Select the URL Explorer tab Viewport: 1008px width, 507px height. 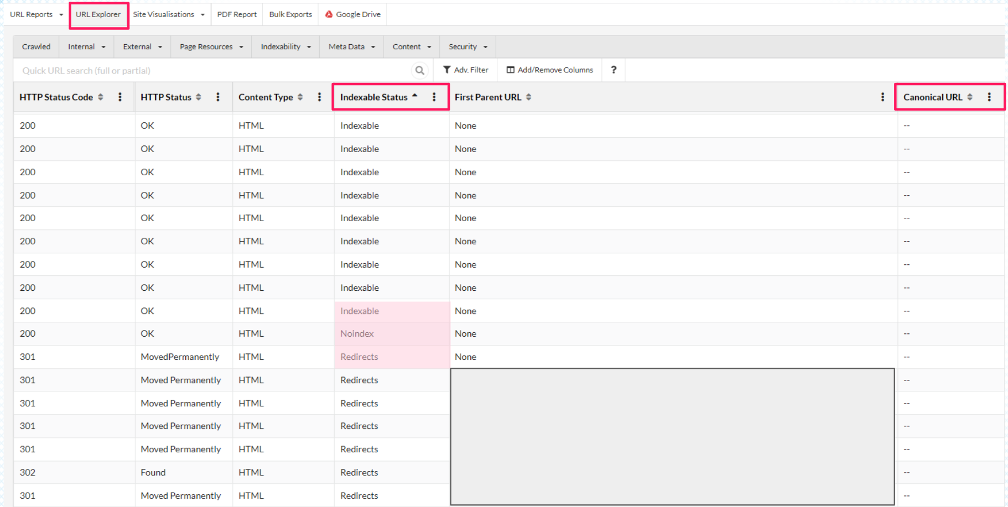(x=98, y=15)
